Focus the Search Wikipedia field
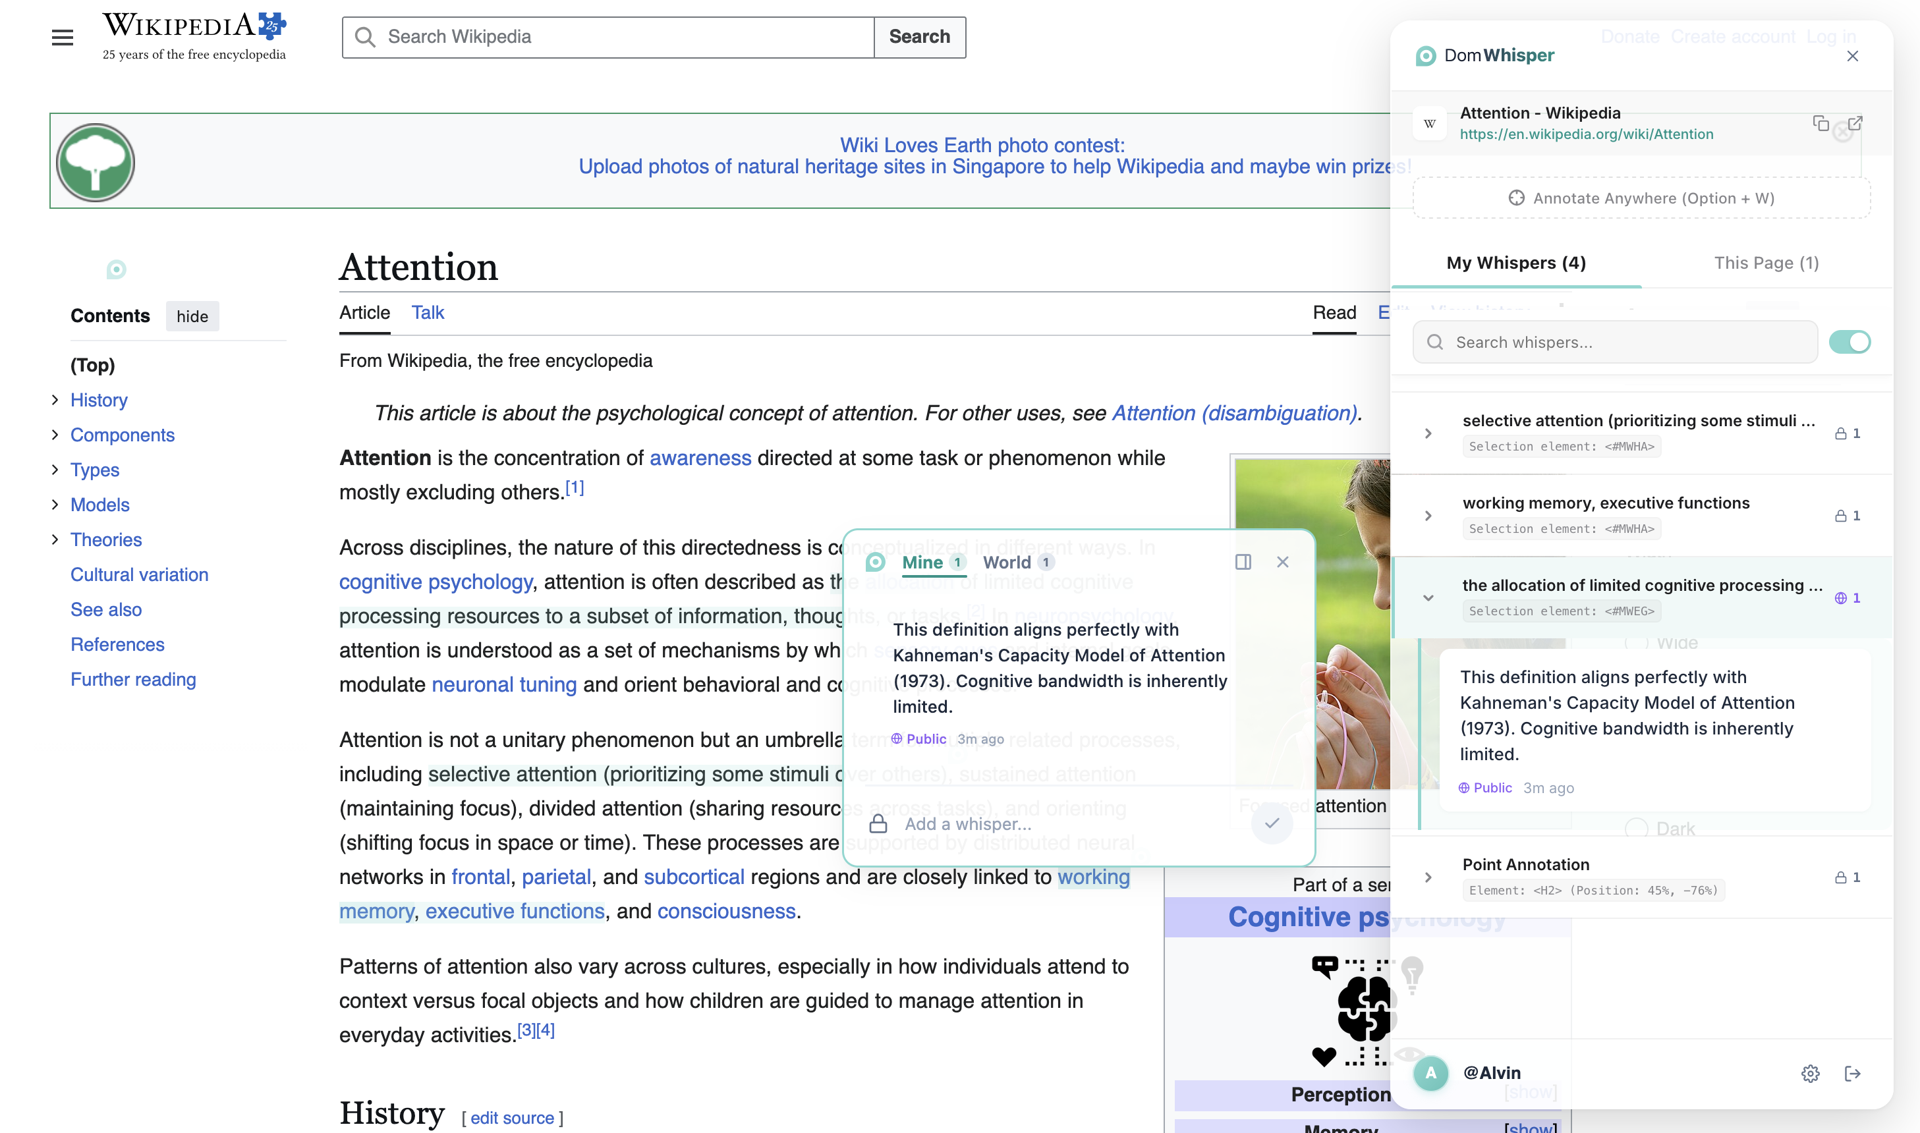Image resolution: width=1920 pixels, height=1133 pixels. pyautogui.click(x=607, y=37)
